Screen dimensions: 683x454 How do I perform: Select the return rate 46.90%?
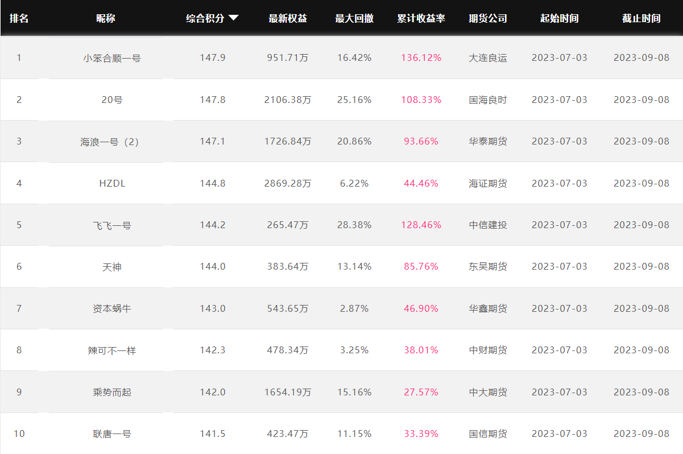click(421, 308)
